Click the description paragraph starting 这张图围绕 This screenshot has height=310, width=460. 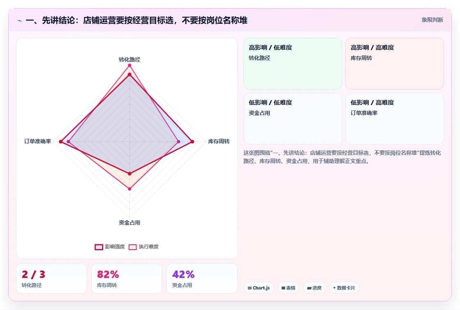pos(342,157)
